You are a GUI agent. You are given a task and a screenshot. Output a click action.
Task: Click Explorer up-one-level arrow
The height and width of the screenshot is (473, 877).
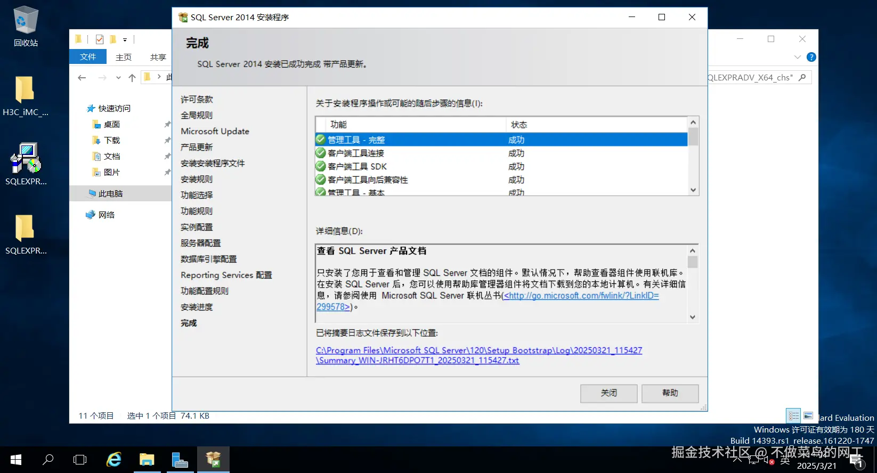[x=132, y=78]
